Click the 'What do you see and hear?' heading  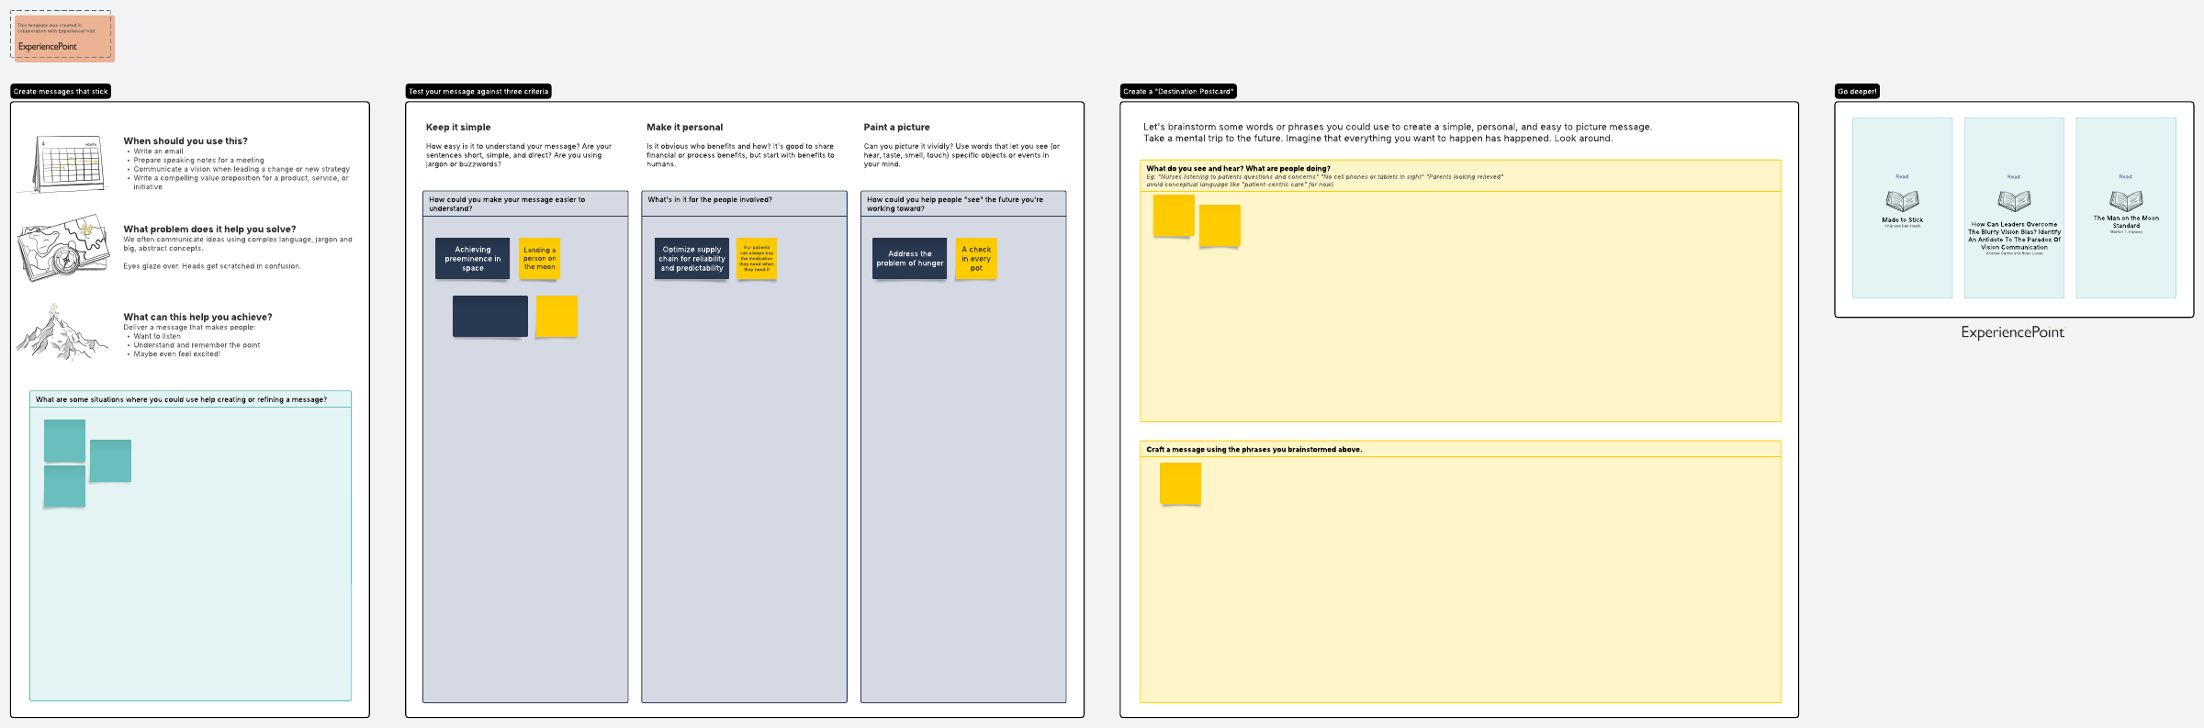1238,169
